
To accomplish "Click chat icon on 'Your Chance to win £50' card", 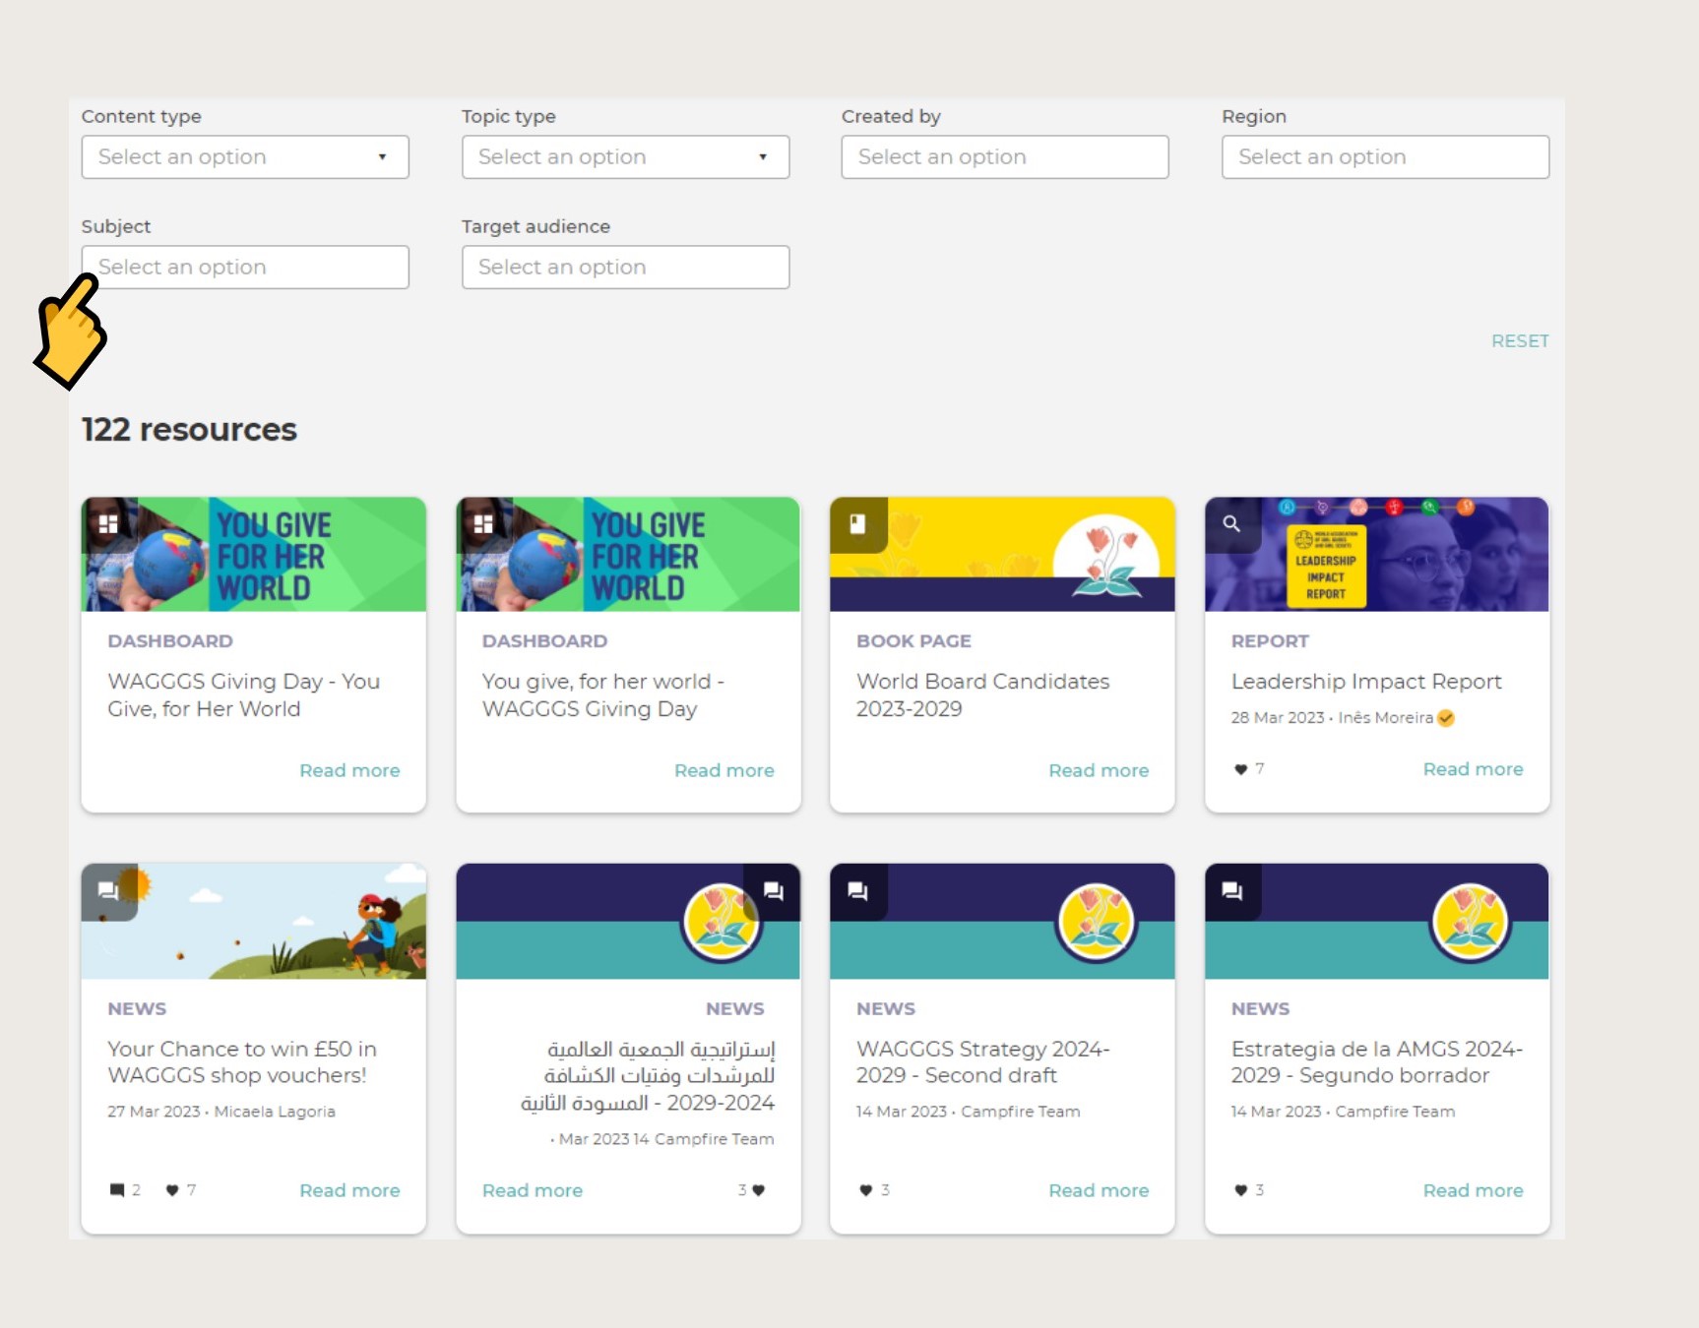I will [108, 891].
